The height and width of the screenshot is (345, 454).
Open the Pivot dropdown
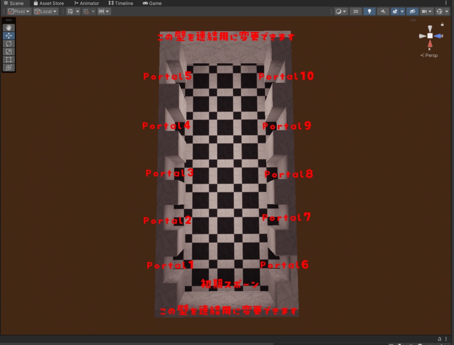(x=18, y=11)
